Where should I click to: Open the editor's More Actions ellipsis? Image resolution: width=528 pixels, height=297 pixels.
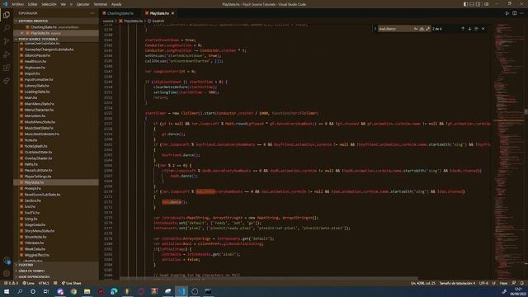[522, 13]
